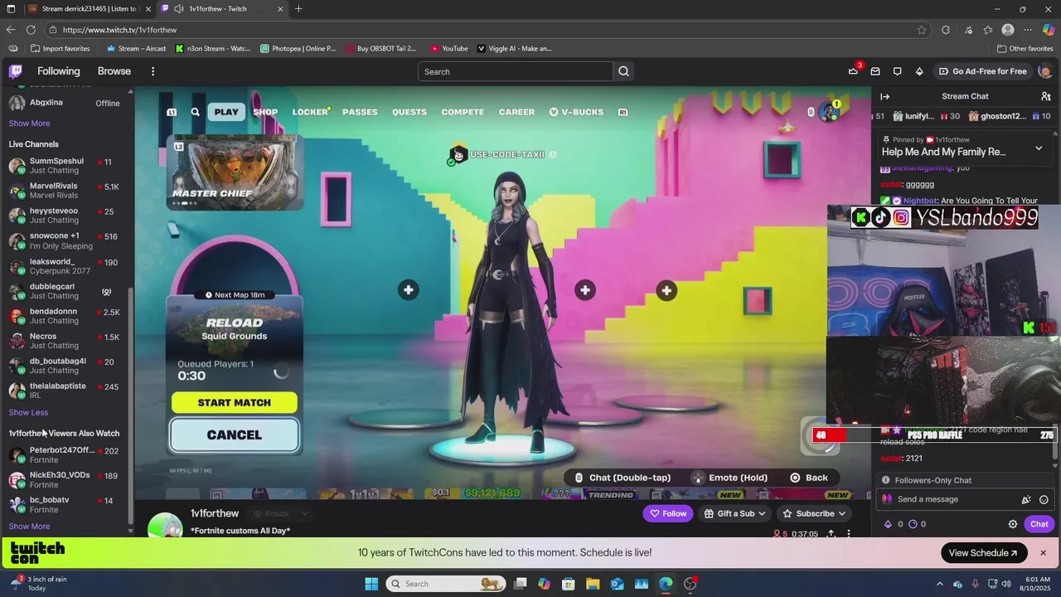Click the purple Follow button

click(668, 513)
